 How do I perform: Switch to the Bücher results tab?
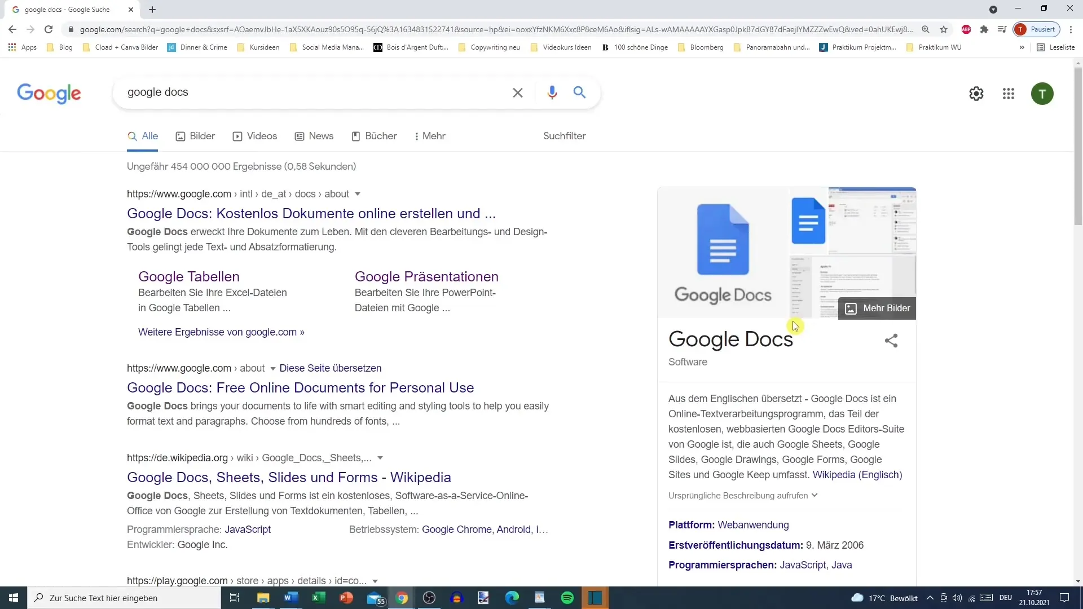pyautogui.click(x=375, y=136)
